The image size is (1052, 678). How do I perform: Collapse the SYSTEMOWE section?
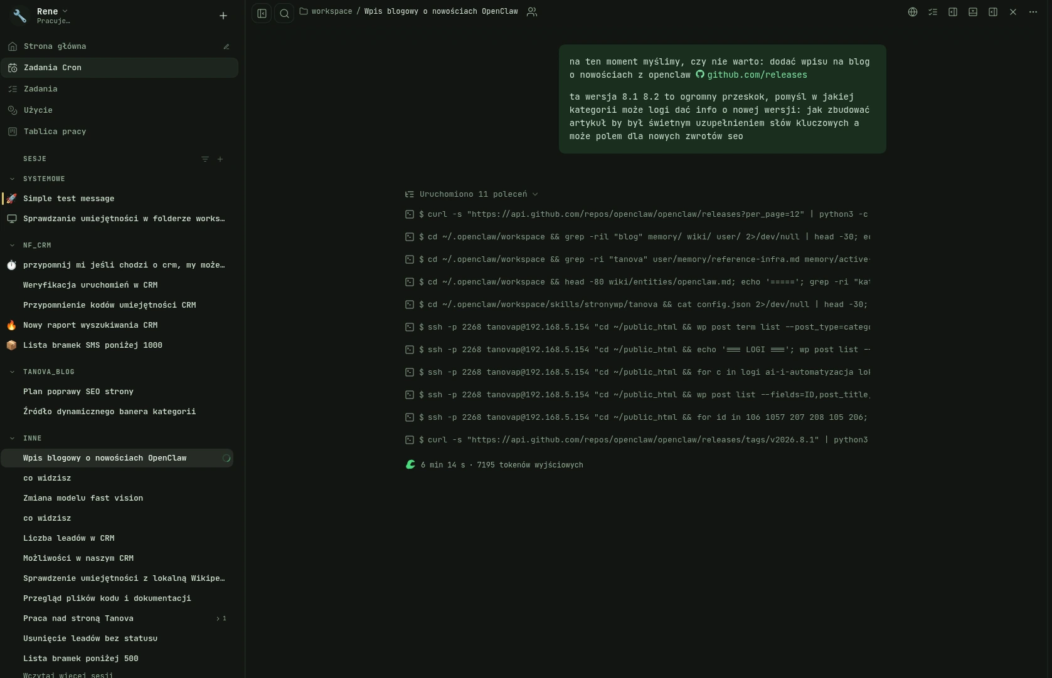tap(12, 179)
